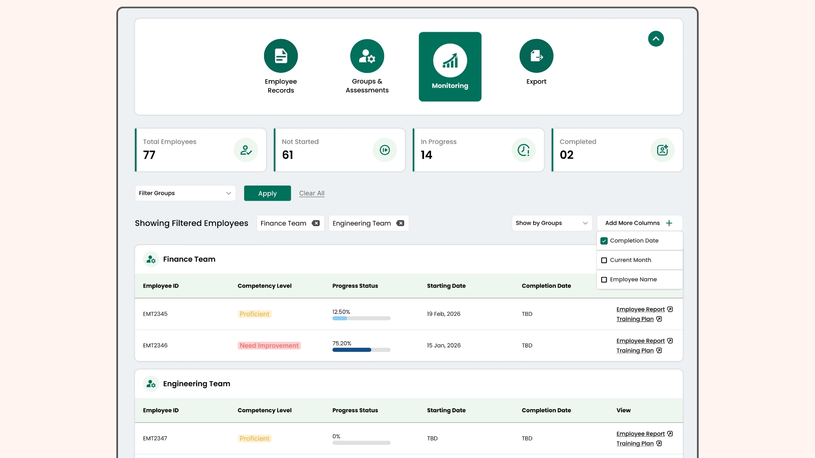Open the Show by Groups dropdown
The width and height of the screenshot is (815, 458).
tap(552, 223)
